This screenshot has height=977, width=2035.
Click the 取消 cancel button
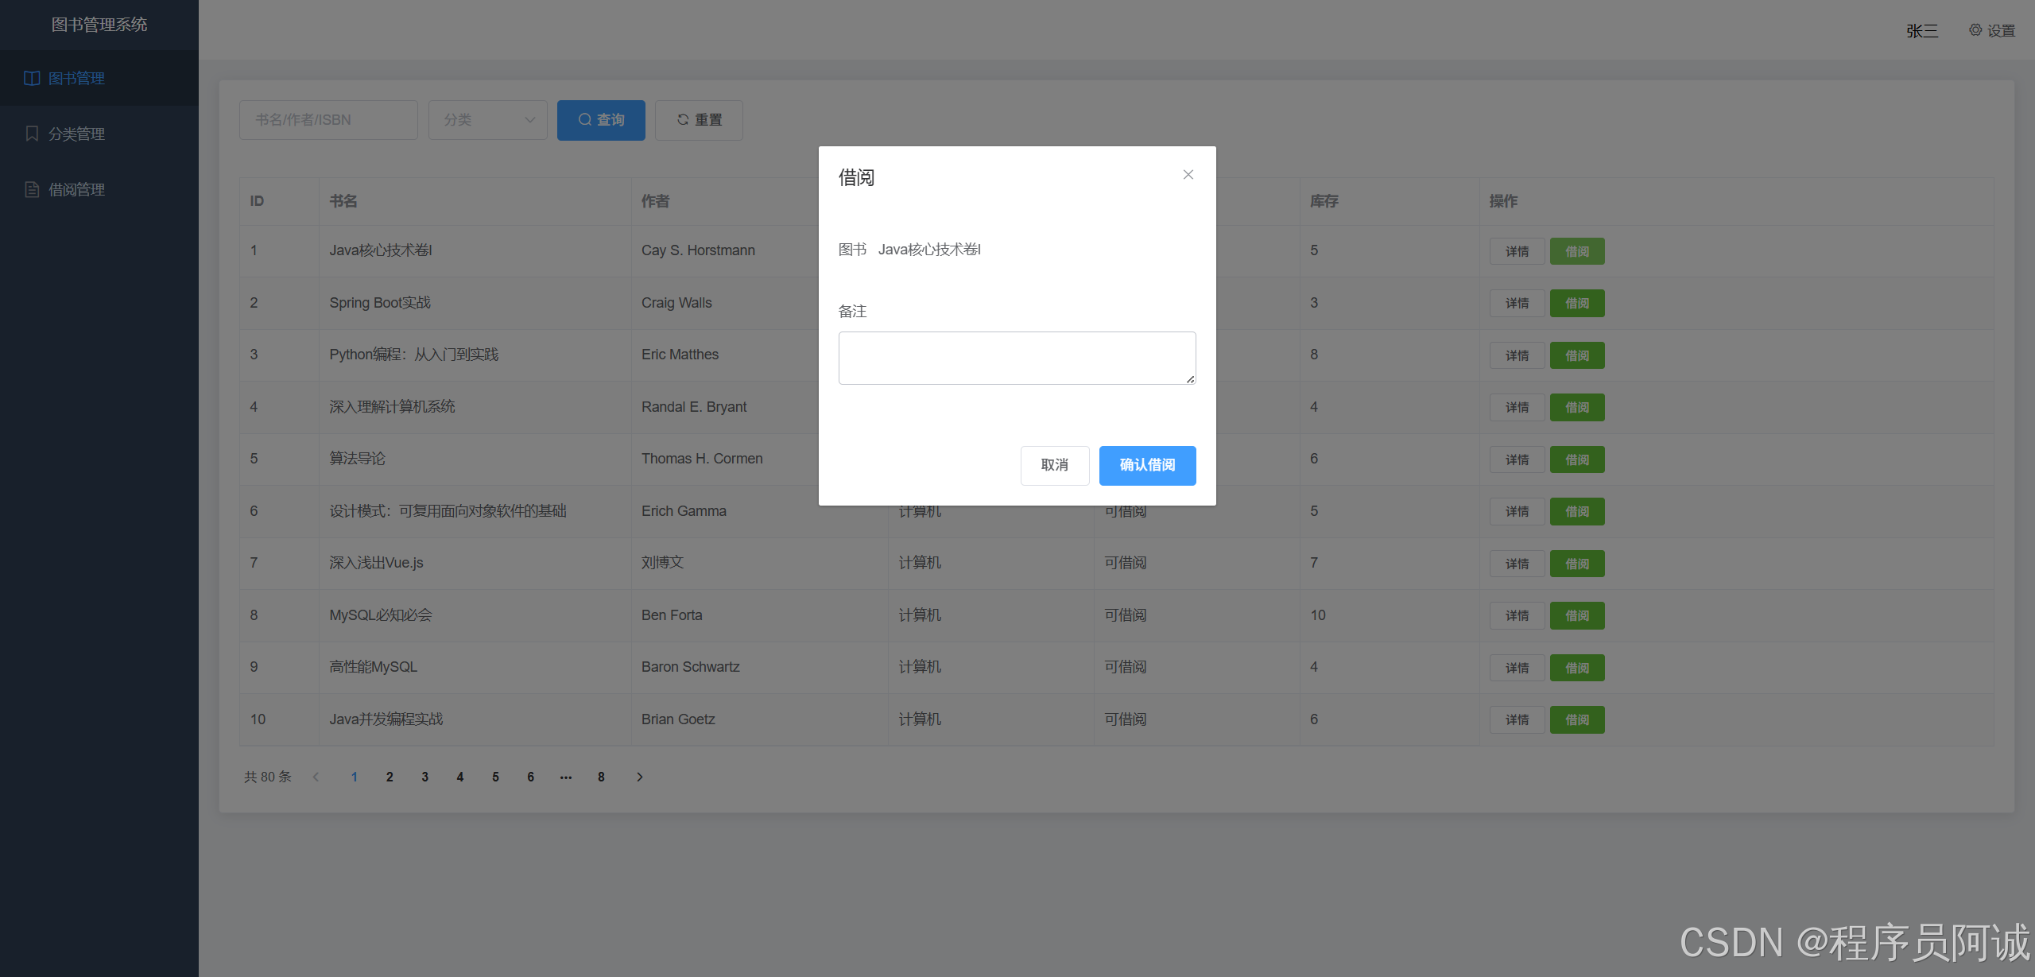point(1054,465)
